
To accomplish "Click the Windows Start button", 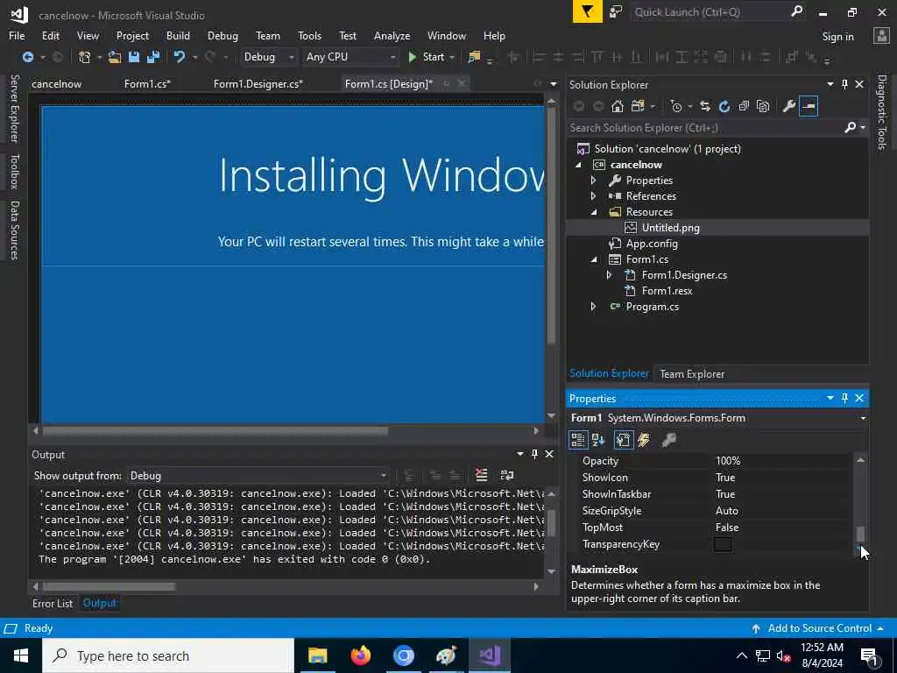I will (x=21, y=655).
